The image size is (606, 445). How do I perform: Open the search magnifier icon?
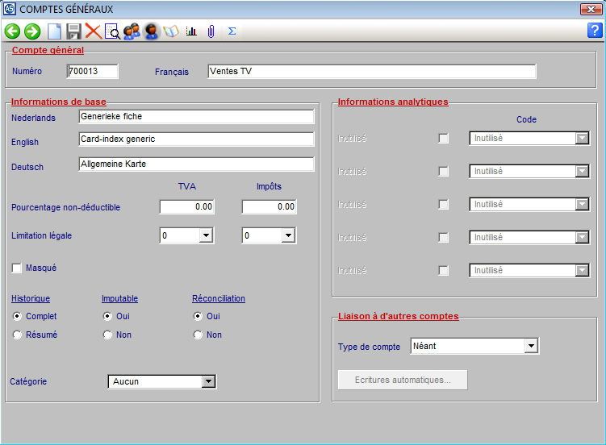tap(112, 31)
